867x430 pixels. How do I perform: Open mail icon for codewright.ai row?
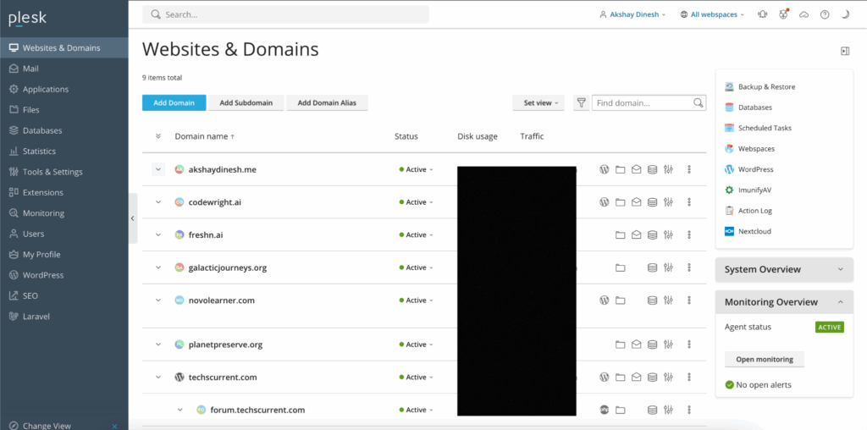click(x=637, y=202)
